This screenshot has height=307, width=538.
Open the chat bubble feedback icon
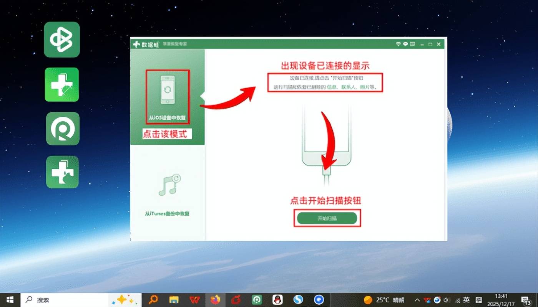click(x=405, y=44)
